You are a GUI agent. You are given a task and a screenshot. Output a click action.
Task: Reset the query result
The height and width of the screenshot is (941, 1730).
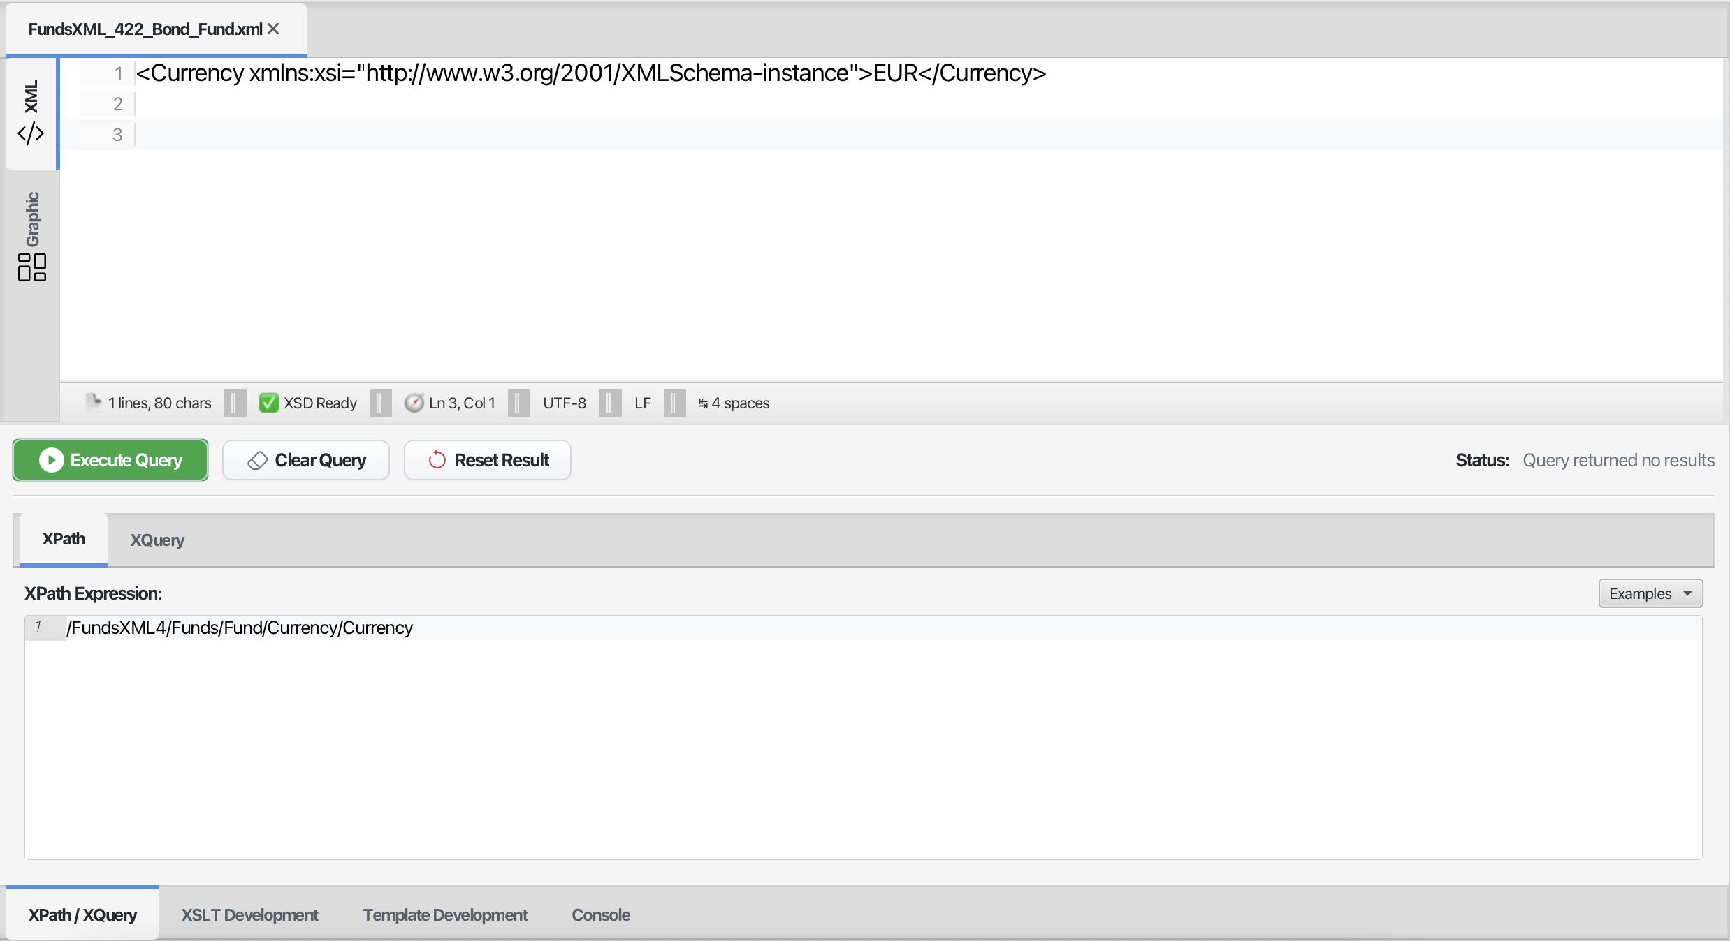[x=487, y=460]
